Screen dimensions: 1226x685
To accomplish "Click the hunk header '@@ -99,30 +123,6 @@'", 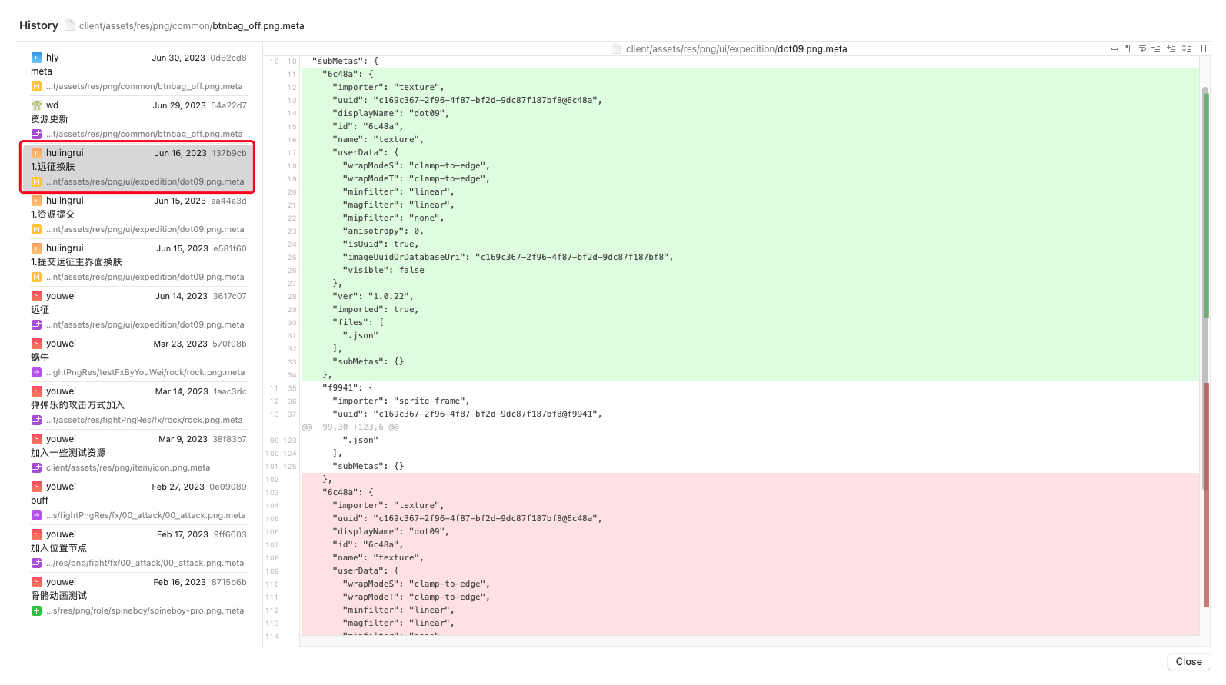I will click(x=351, y=427).
